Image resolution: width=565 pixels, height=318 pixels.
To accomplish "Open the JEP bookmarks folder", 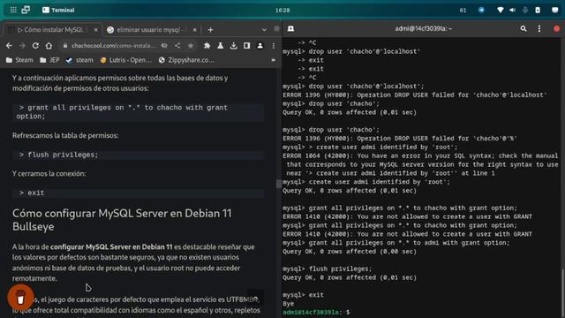I will pyautogui.click(x=49, y=60).
